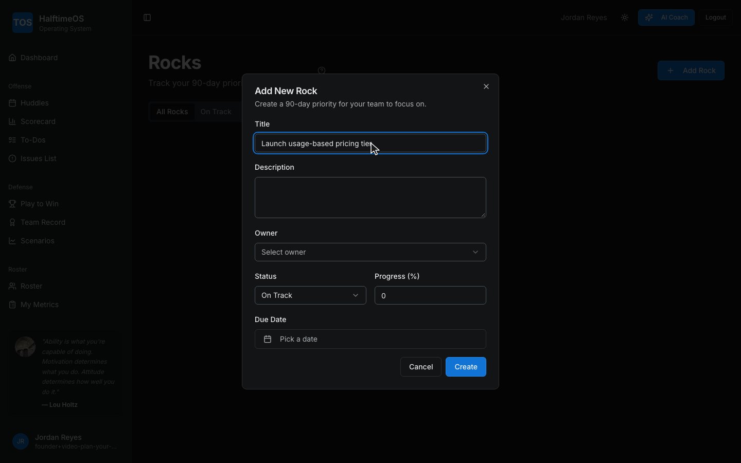Open the Select owner dropdown

pyautogui.click(x=370, y=252)
